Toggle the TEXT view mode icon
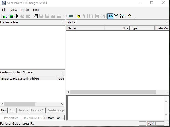 coord(116,16)
